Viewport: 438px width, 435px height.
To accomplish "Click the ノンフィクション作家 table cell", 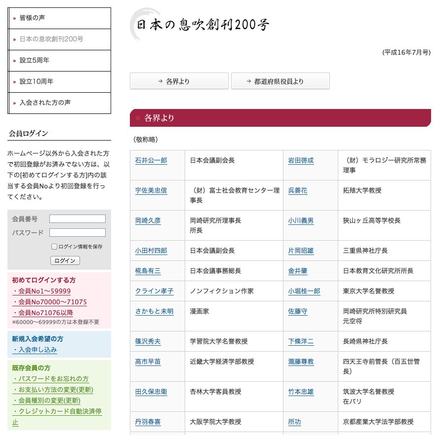I will [234, 291].
